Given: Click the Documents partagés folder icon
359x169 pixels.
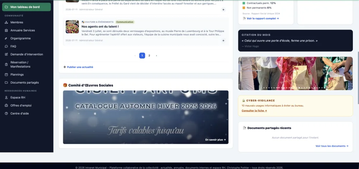Looking at the screenshot, I should coord(6,83).
